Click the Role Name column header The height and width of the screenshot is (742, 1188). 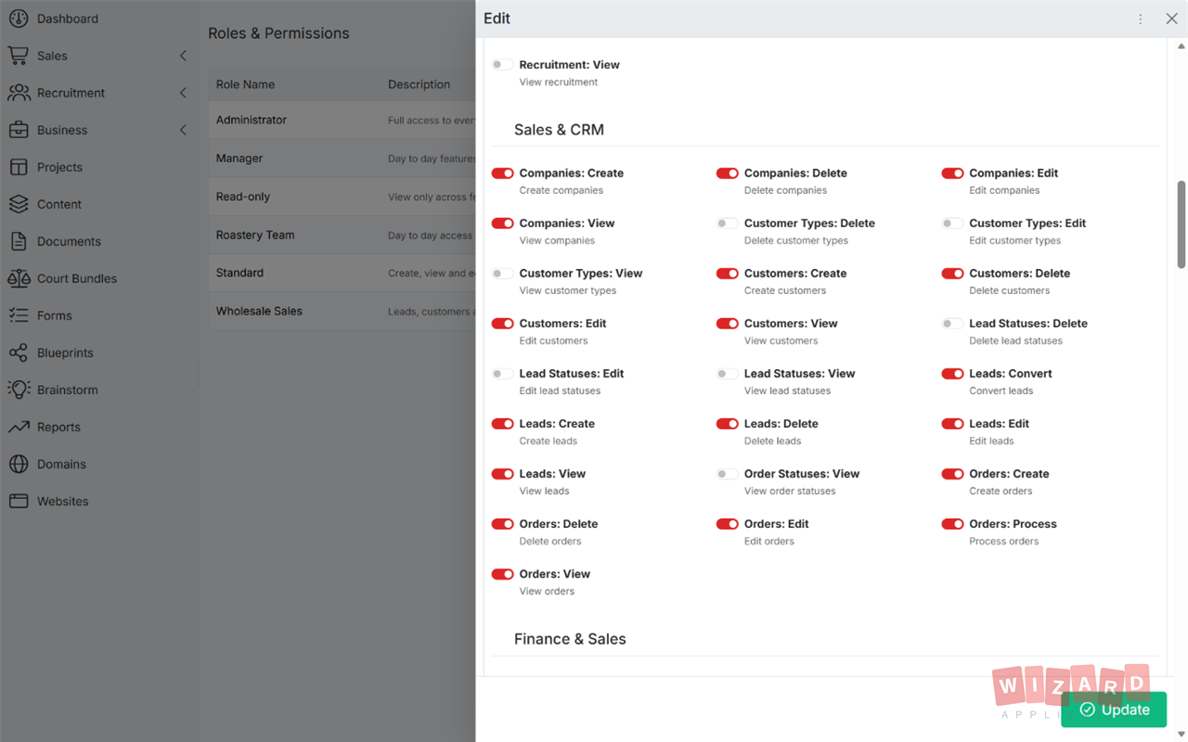pos(245,84)
